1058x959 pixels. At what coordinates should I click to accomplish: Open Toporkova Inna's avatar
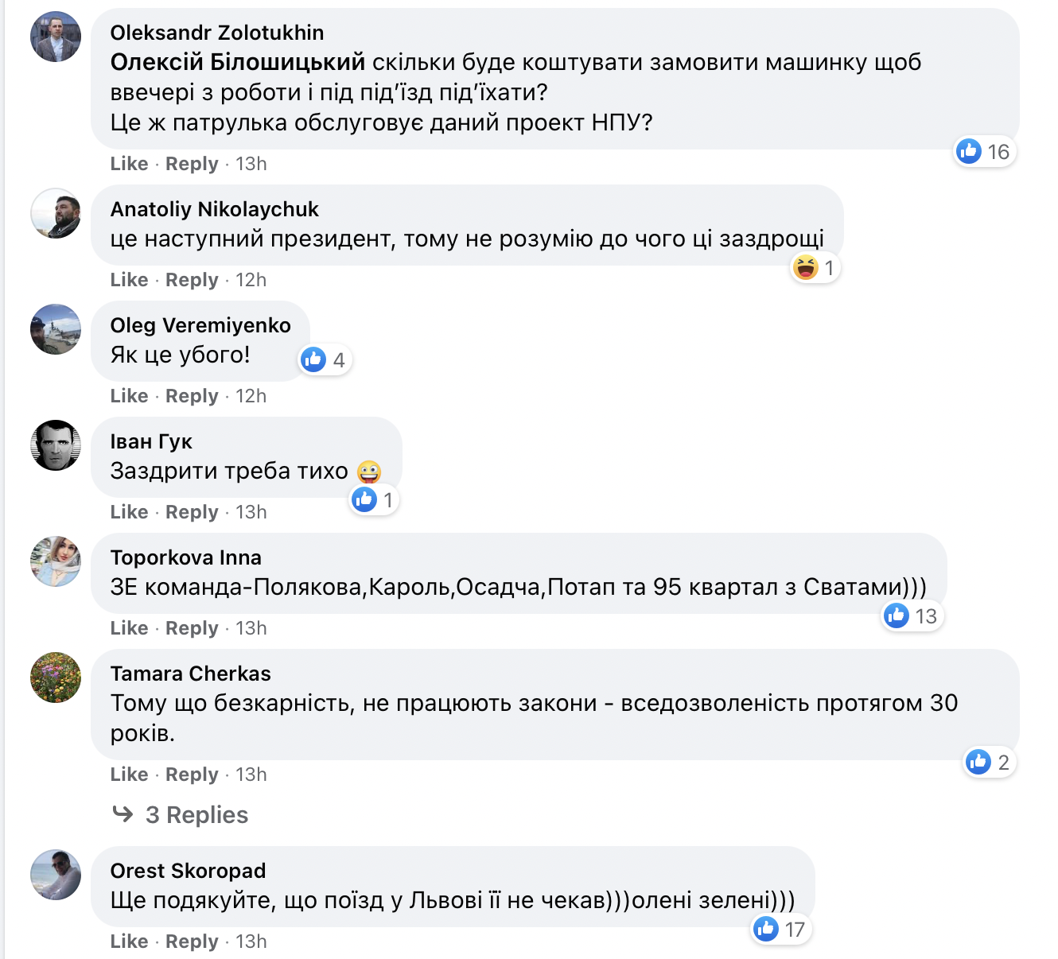[x=56, y=561]
